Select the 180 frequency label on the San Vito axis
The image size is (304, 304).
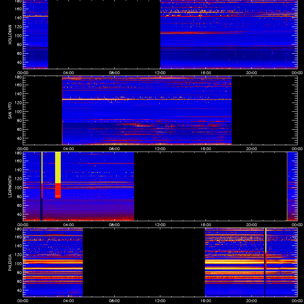[19, 77]
